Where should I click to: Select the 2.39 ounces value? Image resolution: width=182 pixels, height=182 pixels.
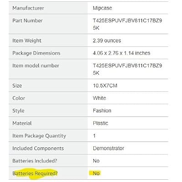coord(107,40)
